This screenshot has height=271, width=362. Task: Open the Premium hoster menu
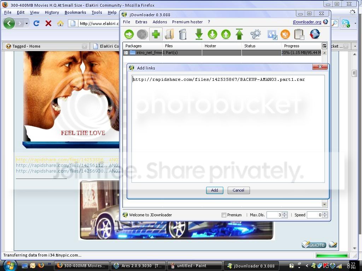tap(187, 22)
